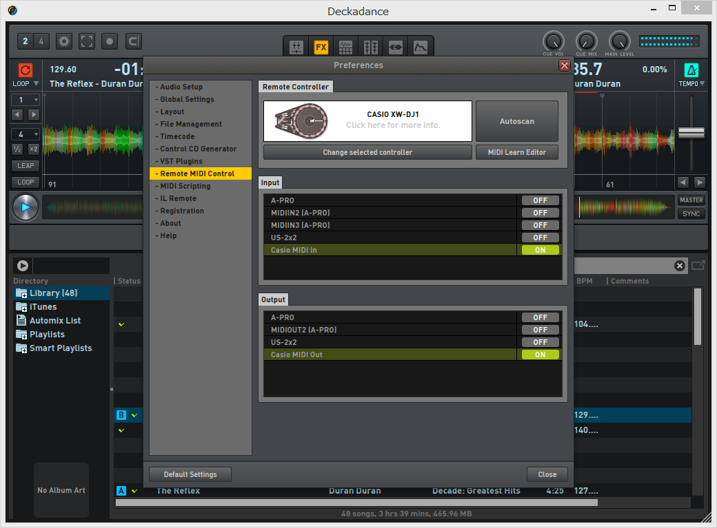Play deck A with the blue play button
The image size is (717, 528).
click(x=25, y=207)
